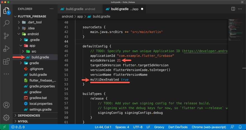Open editor more actions ellipsis
The height and width of the screenshot is (130, 246).
pos(240,9)
